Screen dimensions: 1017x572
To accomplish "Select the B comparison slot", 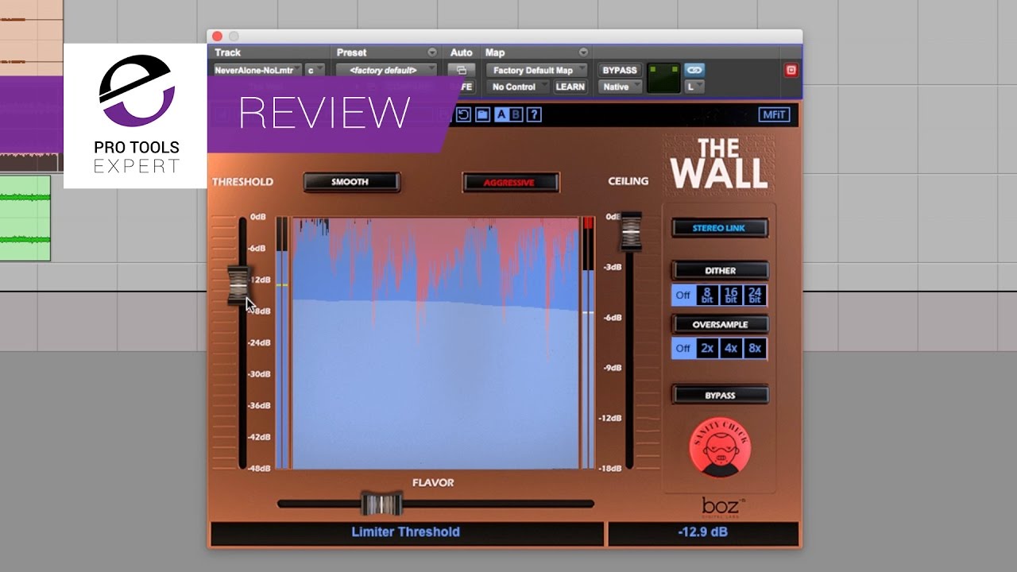I will click(516, 114).
